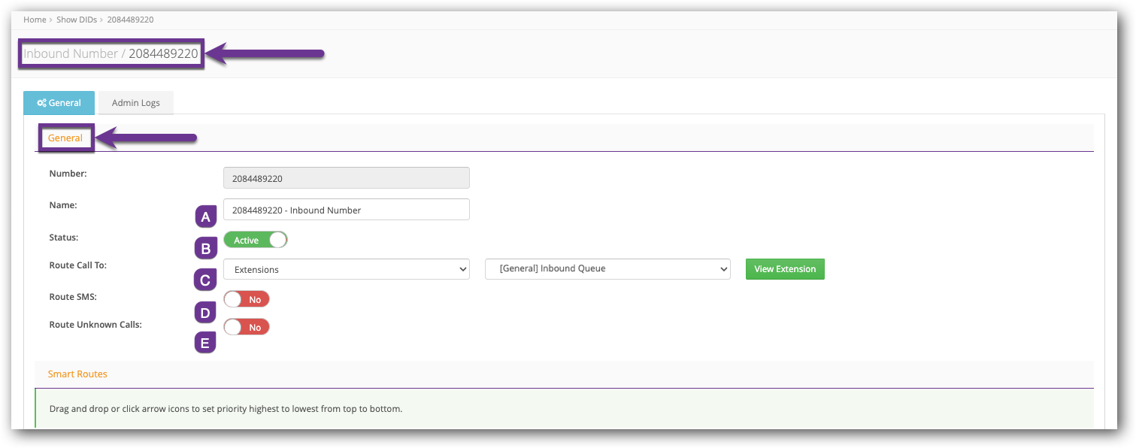Edit the Name input field
Screen dimensions: 1136x448
[346, 209]
